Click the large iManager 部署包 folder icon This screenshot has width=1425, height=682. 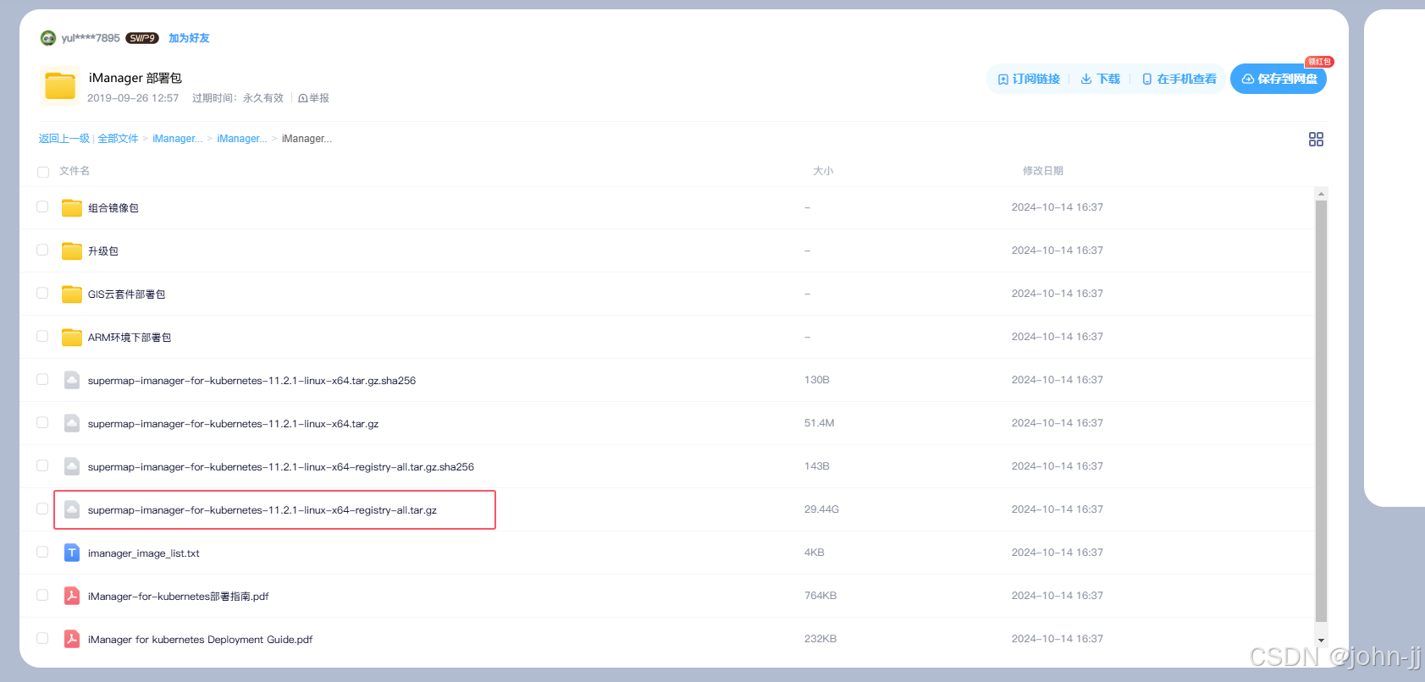tap(60, 86)
